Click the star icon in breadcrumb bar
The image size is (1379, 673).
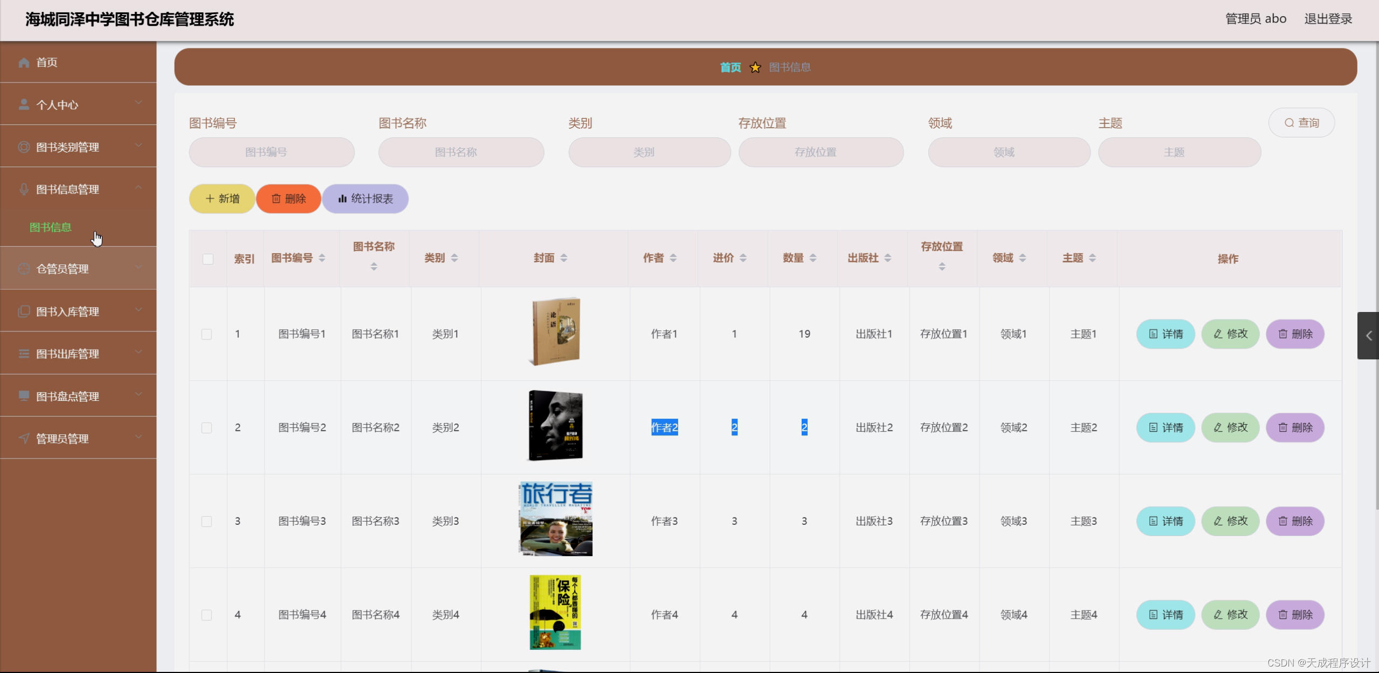point(755,67)
